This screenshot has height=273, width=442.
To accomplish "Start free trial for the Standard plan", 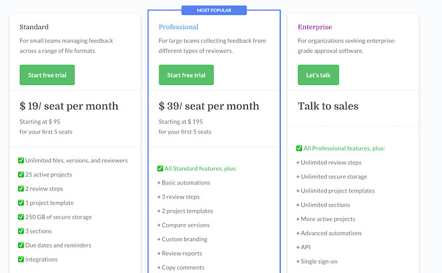I will [47, 75].
